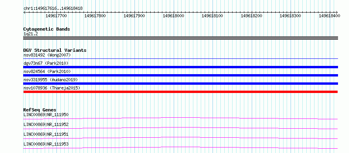Screen dimensions: 349x153
Task: Click ruler tick label 149618100
Action: (x=212, y=16)
